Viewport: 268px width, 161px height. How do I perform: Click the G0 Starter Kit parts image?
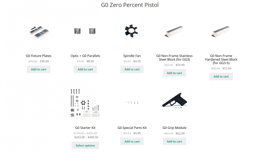point(85,103)
